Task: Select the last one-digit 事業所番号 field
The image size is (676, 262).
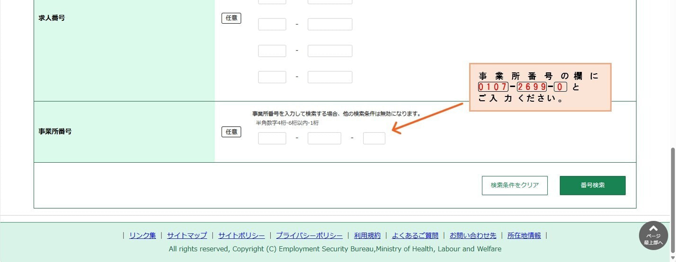Action: (374, 138)
